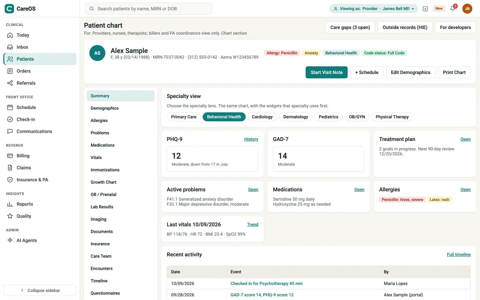Click the Orders list icon
The image size is (480, 300).
tap(10, 71)
